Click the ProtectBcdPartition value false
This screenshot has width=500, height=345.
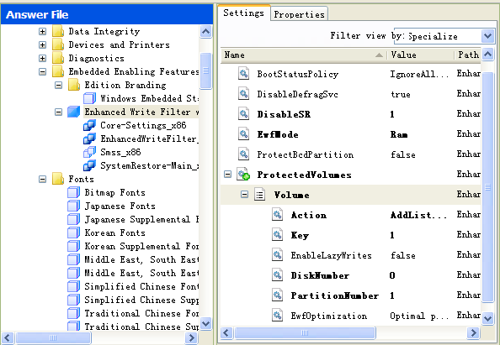coord(403,154)
